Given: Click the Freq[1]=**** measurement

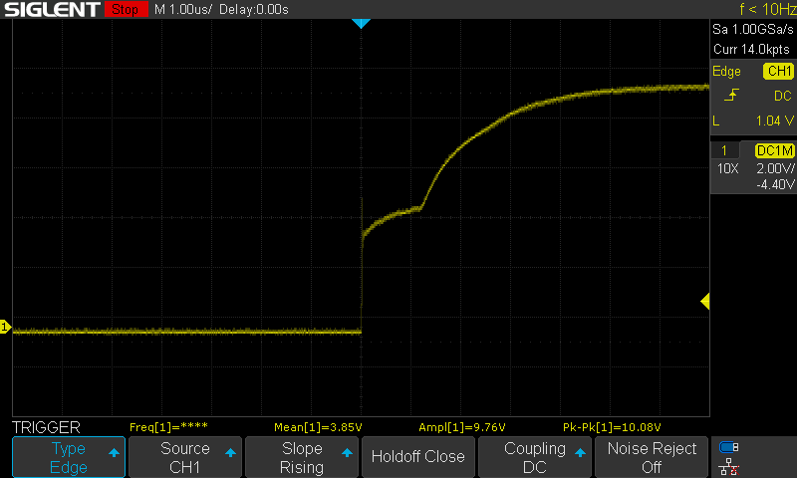Looking at the screenshot, I should (168, 427).
